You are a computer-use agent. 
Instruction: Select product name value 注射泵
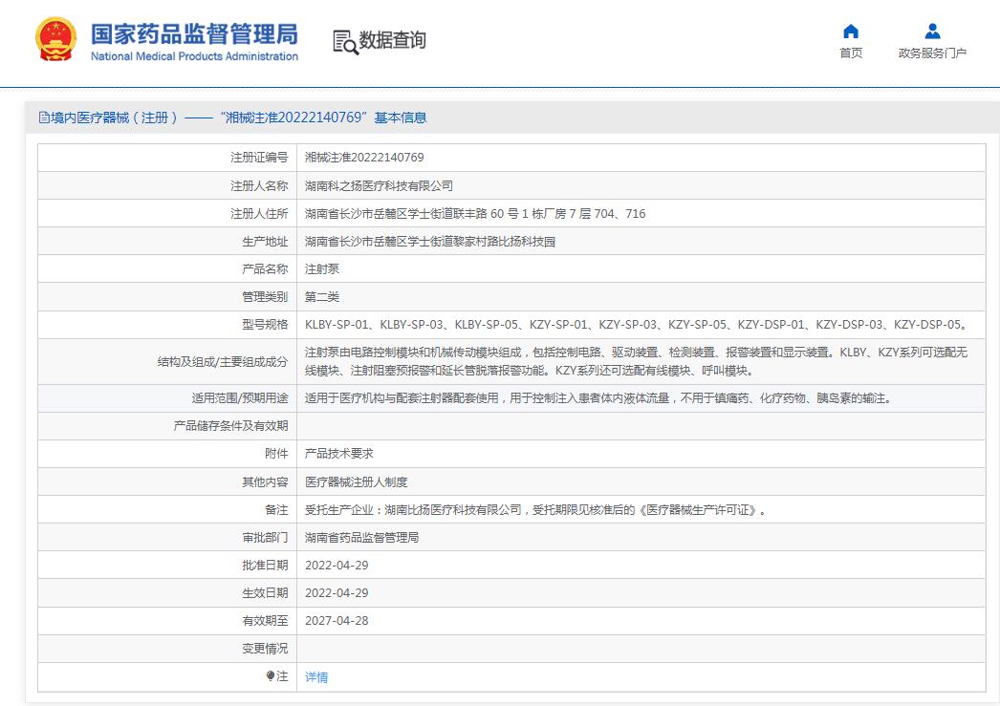[322, 268]
